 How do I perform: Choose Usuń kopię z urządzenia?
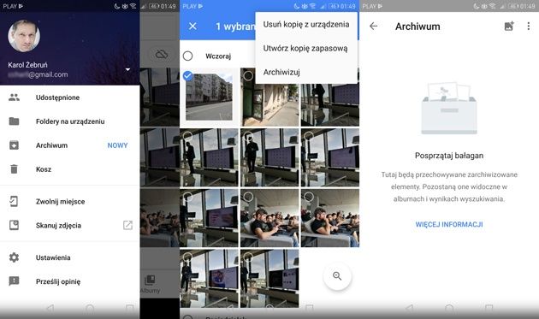(x=306, y=25)
